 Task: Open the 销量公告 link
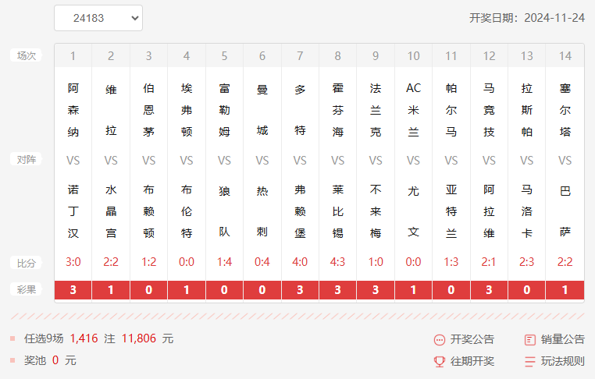(x=563, y=339)
